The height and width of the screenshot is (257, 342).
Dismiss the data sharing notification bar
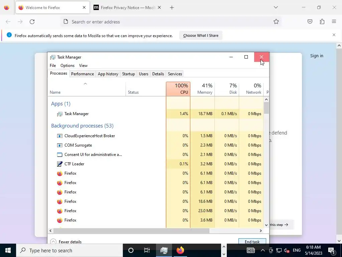coord(334,35)
